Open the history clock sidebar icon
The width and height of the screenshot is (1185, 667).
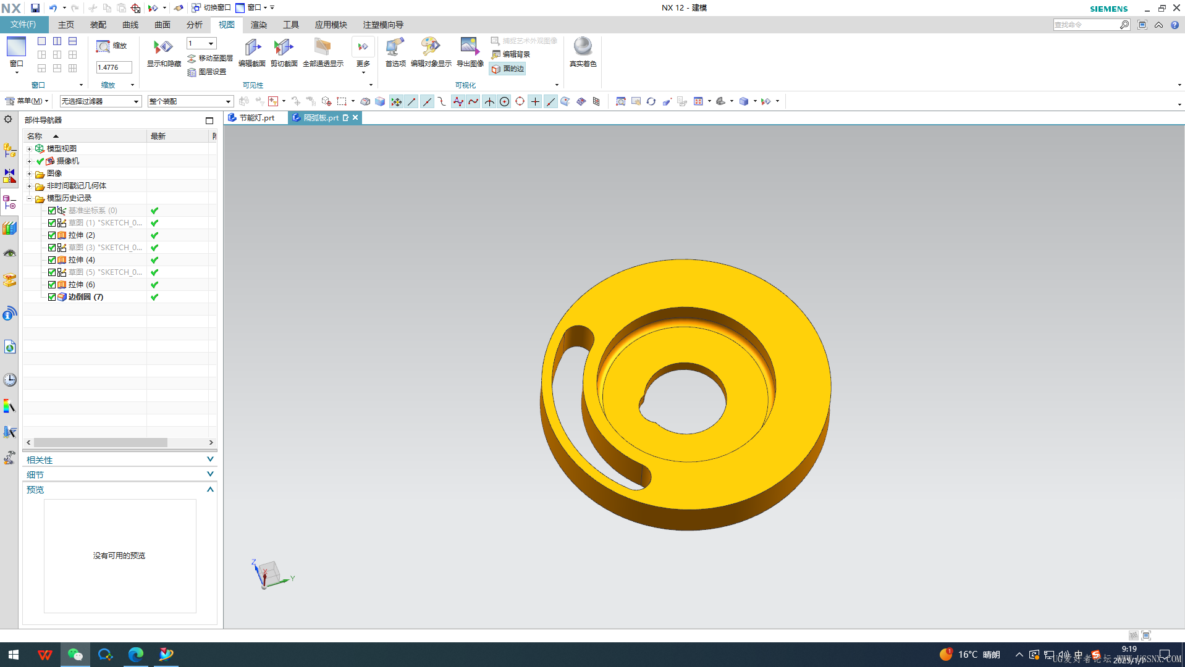(x=9, y=380)
